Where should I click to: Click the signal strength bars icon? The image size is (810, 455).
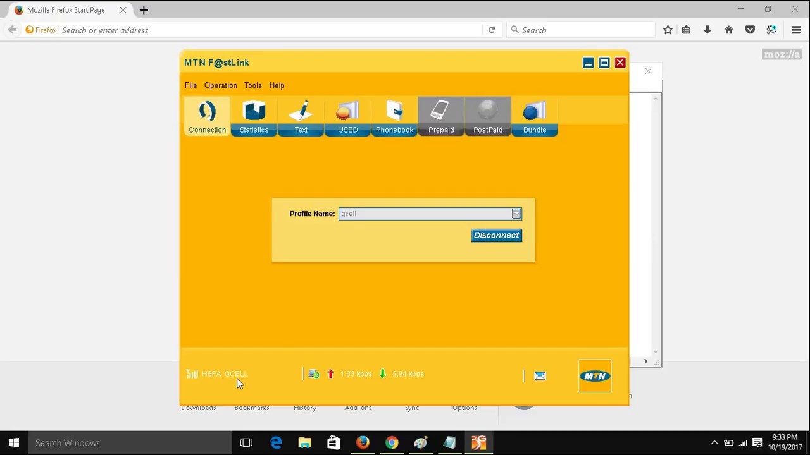pos(192,373)
